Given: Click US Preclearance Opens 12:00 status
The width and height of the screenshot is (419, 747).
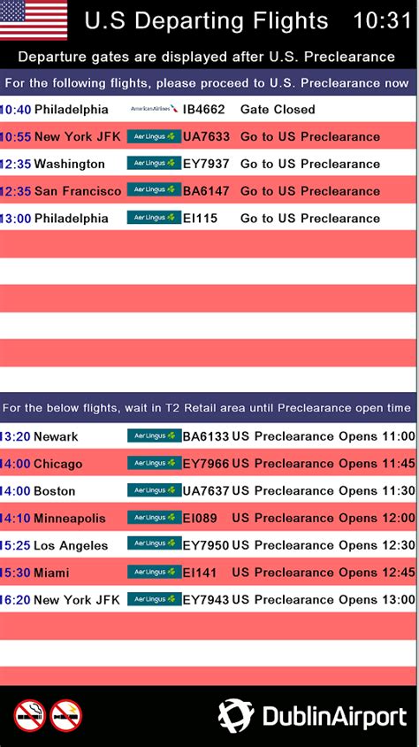Looking at the screenshot, I should 324,518.
